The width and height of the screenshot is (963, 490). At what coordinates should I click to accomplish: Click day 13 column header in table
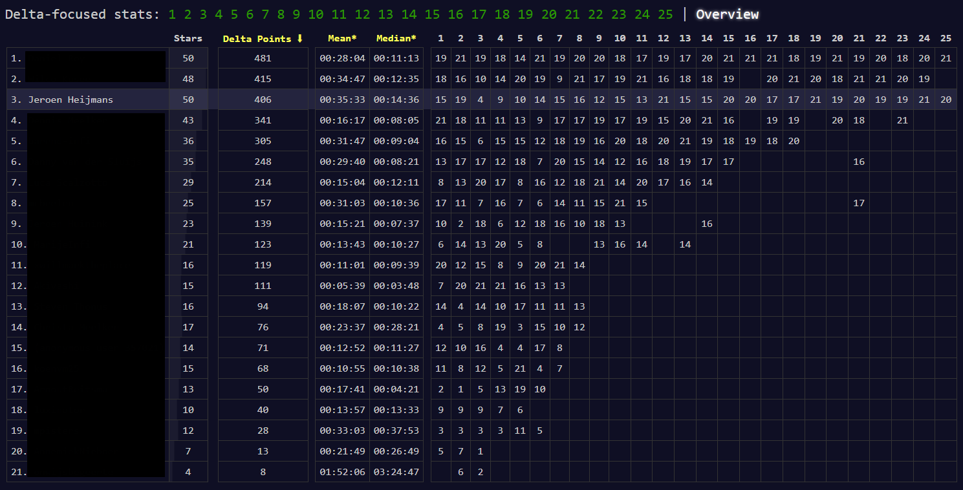point(685,39)
